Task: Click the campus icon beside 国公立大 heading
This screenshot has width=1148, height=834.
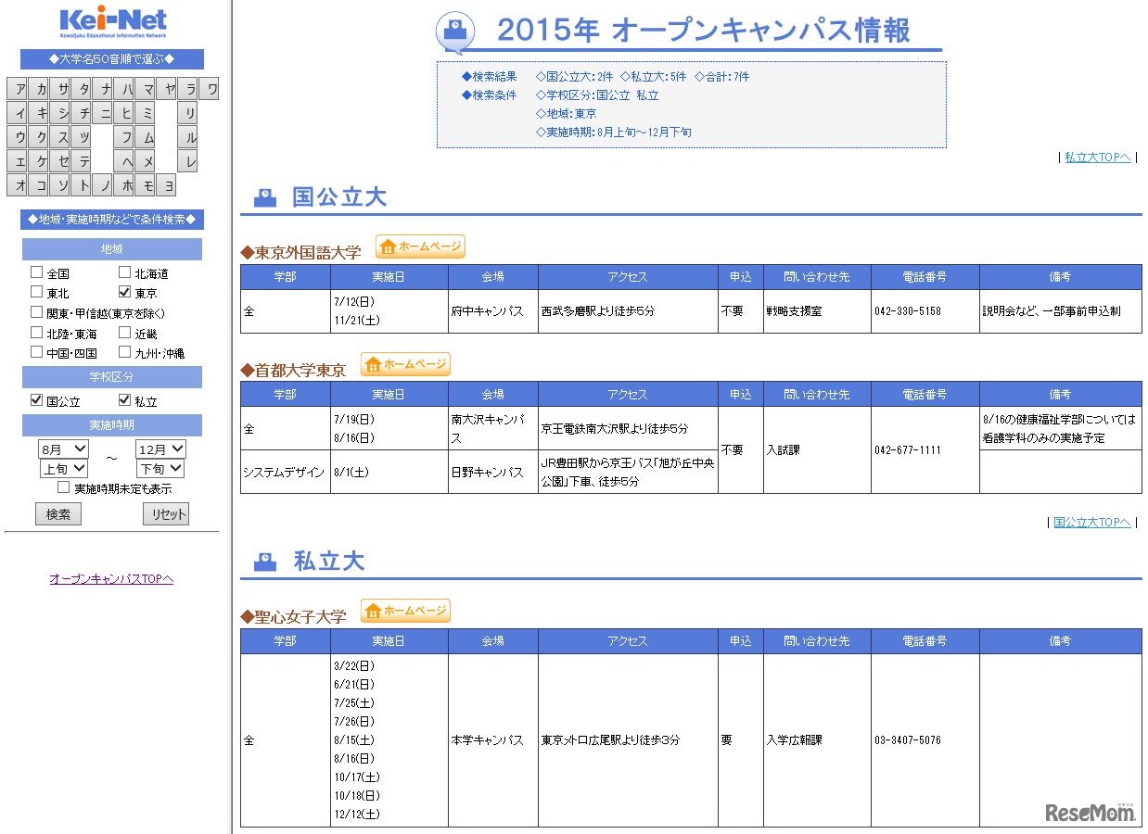Action: (x=264, y=196)
